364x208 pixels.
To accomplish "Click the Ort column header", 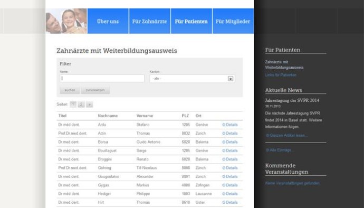I will 198,116.
